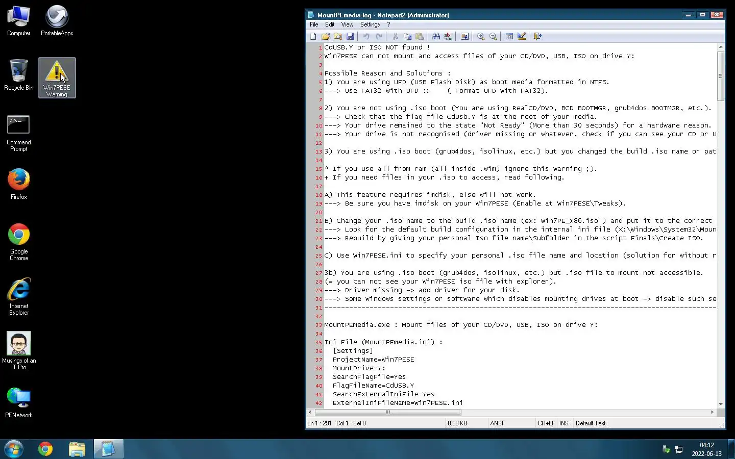Click the "MountDrive=Y:" line

(x=359, y=368)
